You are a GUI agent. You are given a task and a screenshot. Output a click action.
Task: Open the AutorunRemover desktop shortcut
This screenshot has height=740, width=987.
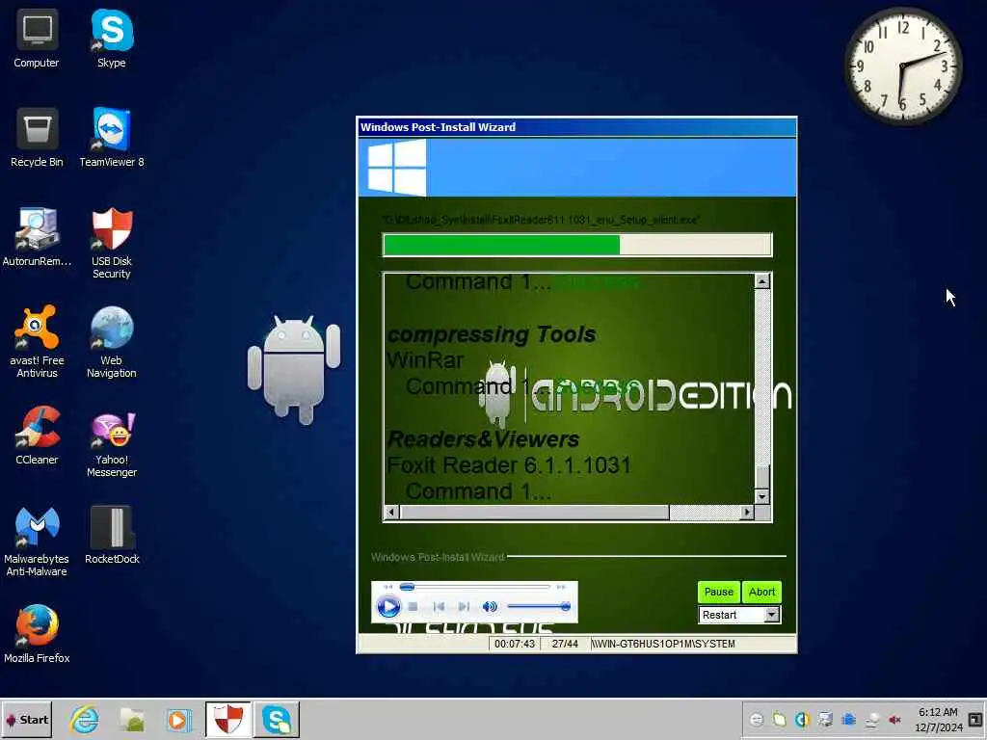[37, 237]
